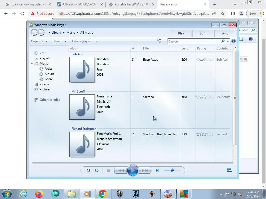
Task: Click in the library Search box
Action: coord(194,41)
